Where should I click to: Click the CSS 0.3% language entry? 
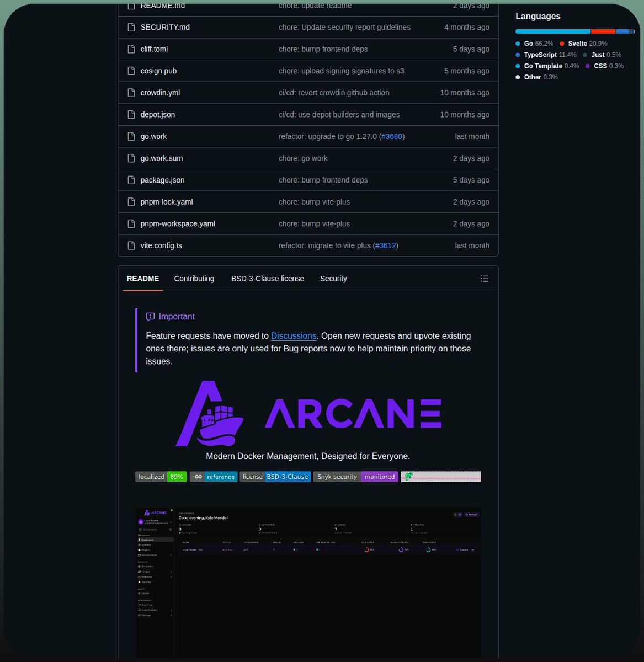pos(604,66)
